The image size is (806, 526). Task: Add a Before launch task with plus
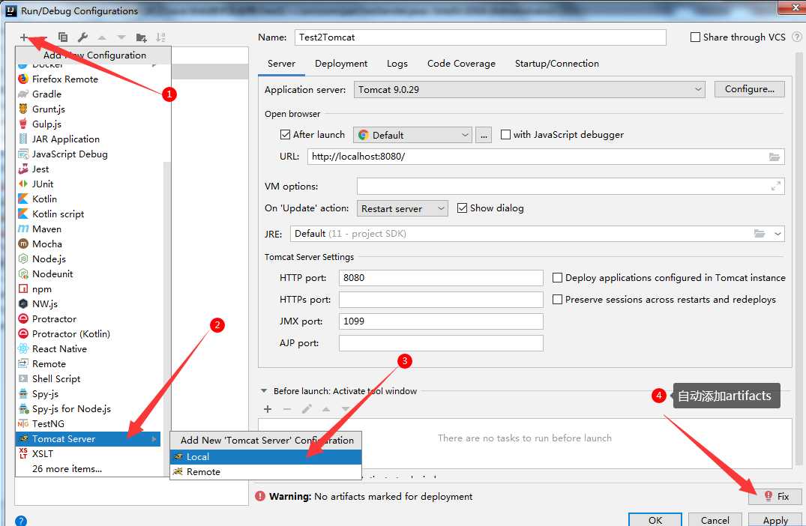tap(268, 409)
